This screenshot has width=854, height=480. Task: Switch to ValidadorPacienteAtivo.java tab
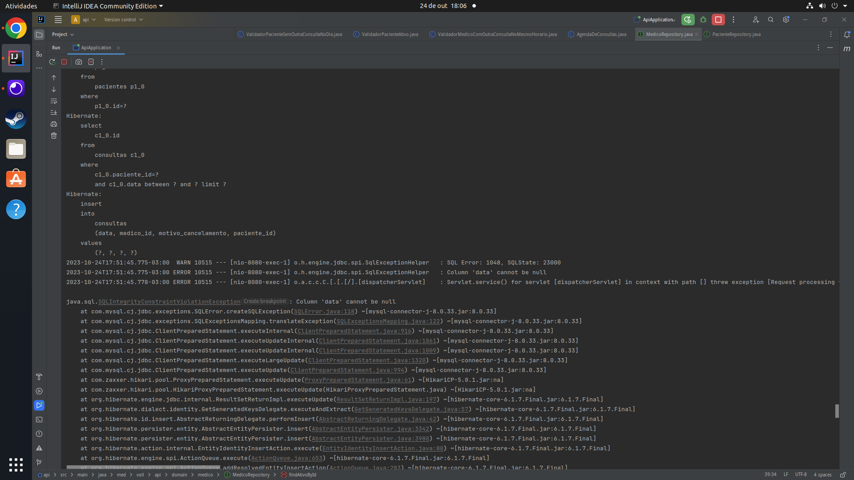tap(386, 34)
